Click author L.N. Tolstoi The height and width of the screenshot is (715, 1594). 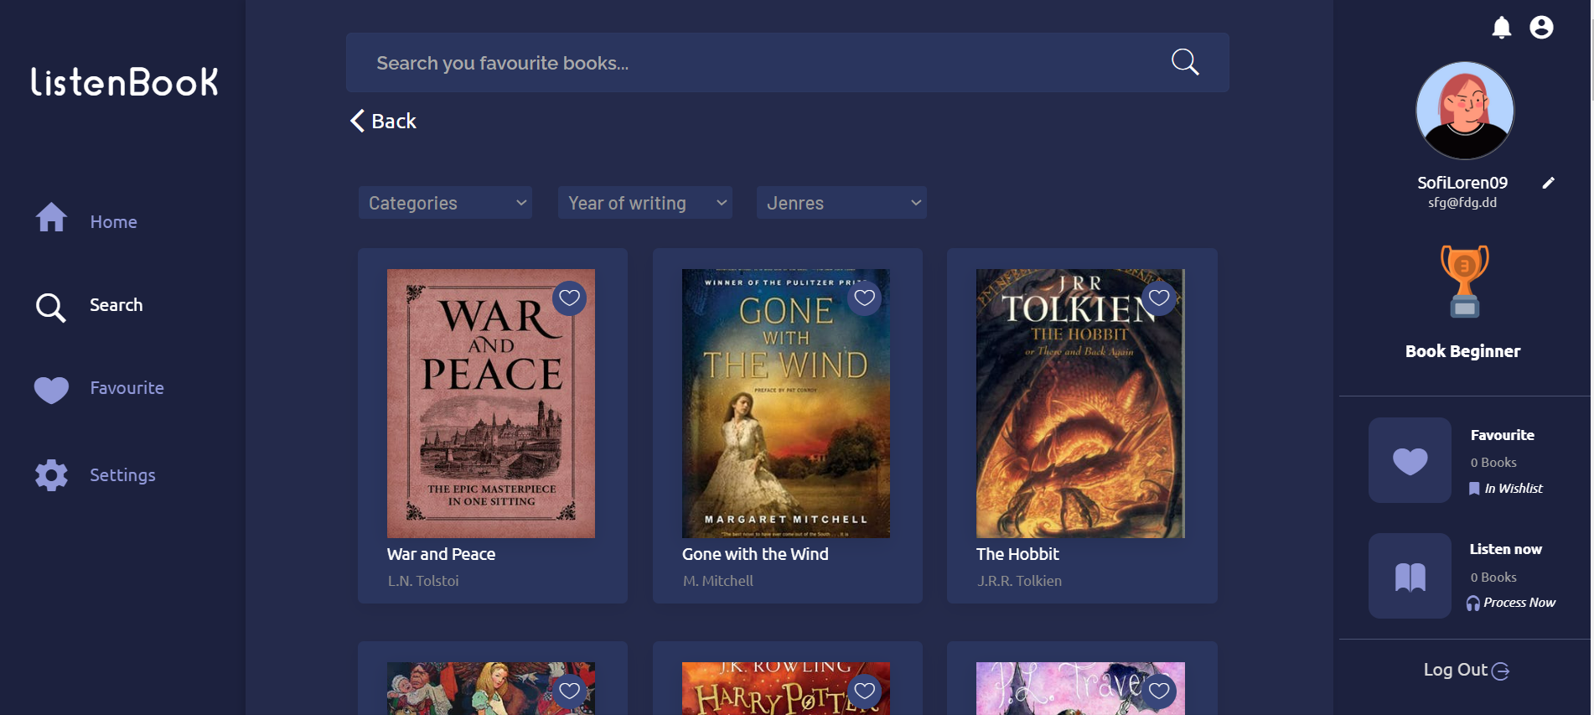coord(423,581)
